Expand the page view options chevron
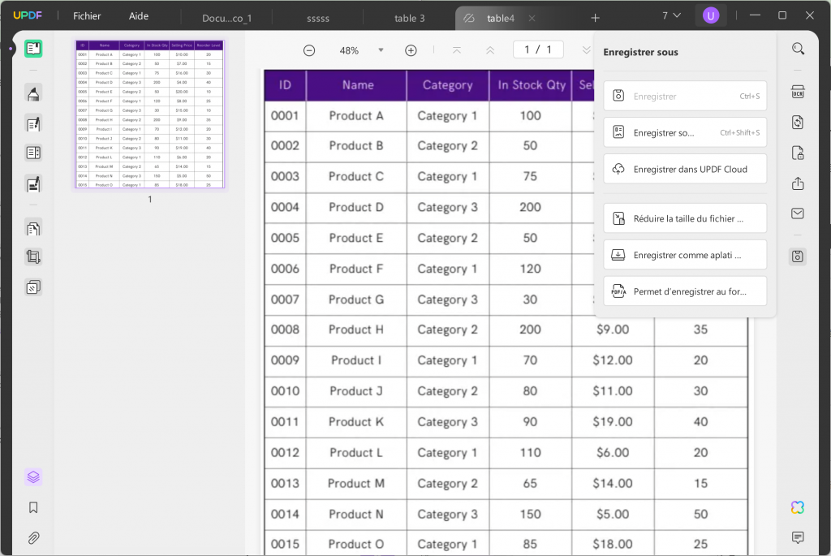Image resolution: width=831 pixels, height=556 pixels. [586, 50]
